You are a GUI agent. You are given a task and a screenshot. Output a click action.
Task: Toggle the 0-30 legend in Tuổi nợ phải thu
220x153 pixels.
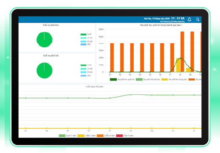point(86,34)
